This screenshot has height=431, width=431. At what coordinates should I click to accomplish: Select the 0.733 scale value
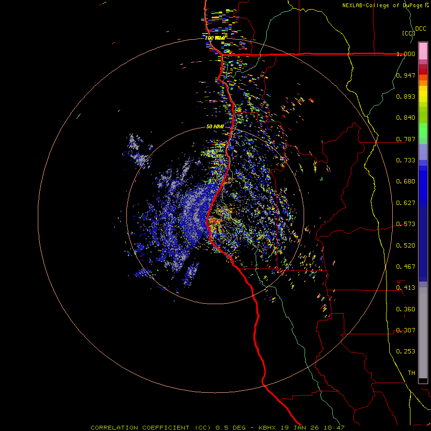tap(406, 160)
